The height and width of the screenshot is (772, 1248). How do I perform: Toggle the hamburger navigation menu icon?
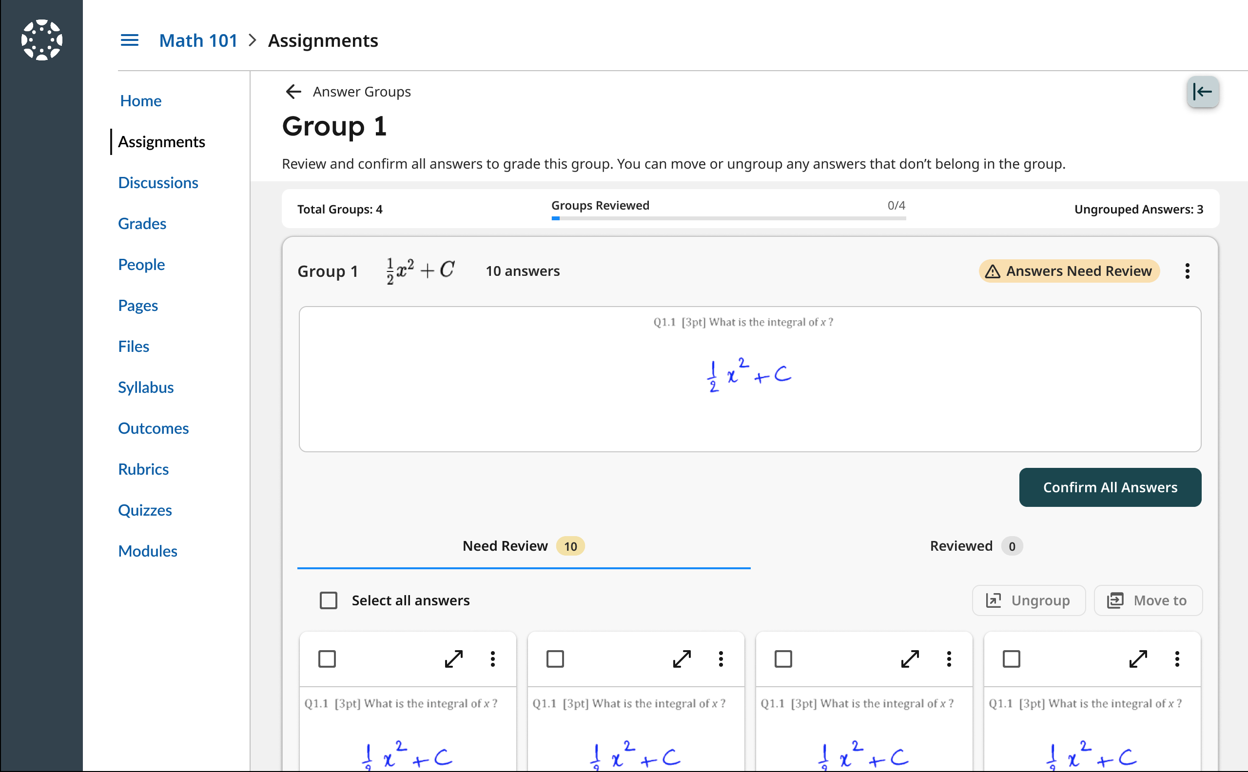(x=129, y=40)
